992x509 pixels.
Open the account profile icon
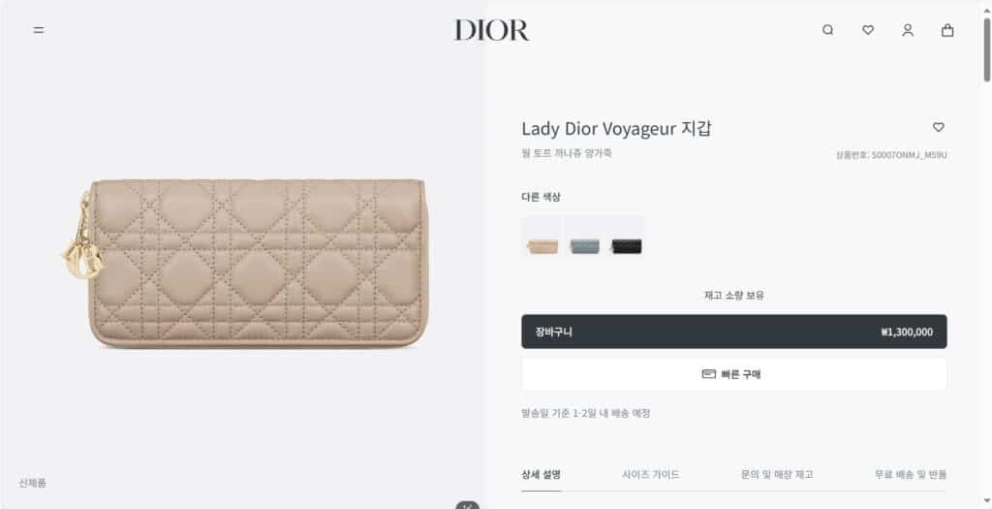tap(908, 30)
